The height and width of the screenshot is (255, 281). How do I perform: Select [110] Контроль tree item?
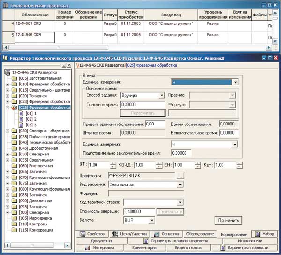(33, 224)
